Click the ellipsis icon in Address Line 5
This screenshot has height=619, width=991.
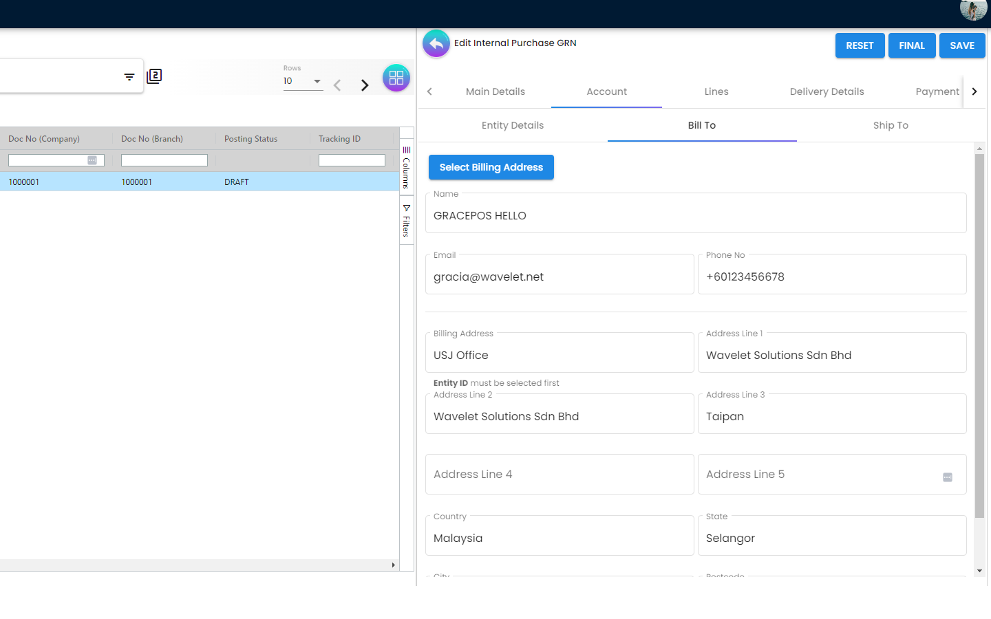coord(947,477)
